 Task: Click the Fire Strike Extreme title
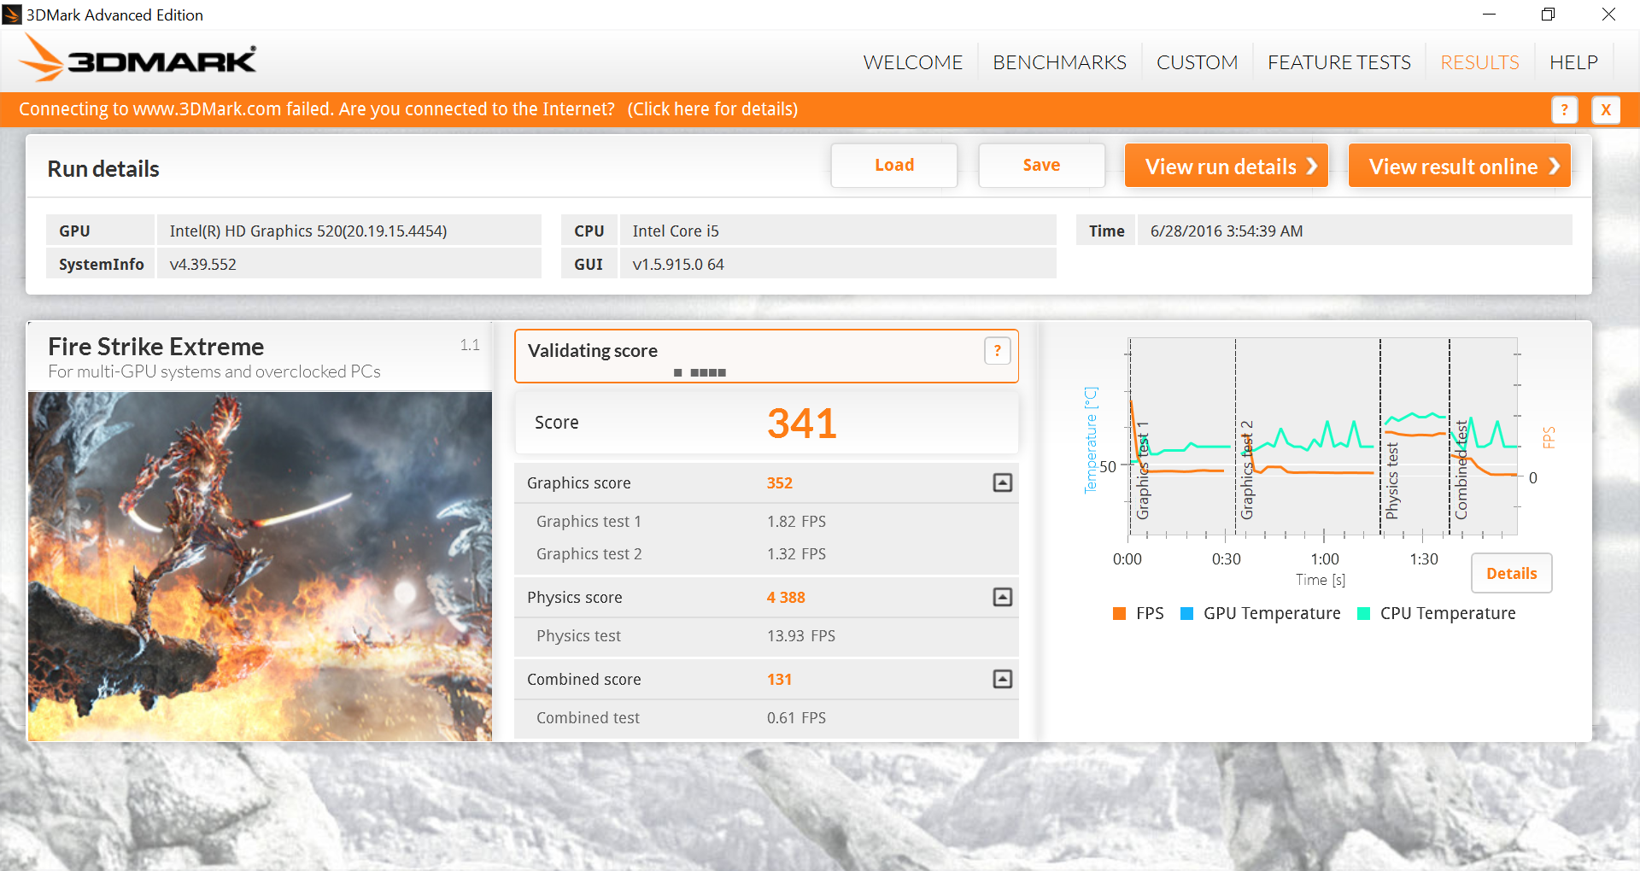155,346
